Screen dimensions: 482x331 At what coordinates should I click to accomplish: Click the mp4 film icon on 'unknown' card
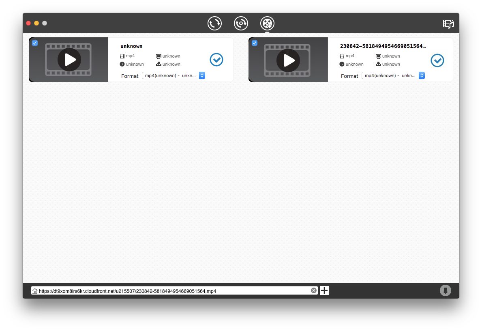(122, 56)
